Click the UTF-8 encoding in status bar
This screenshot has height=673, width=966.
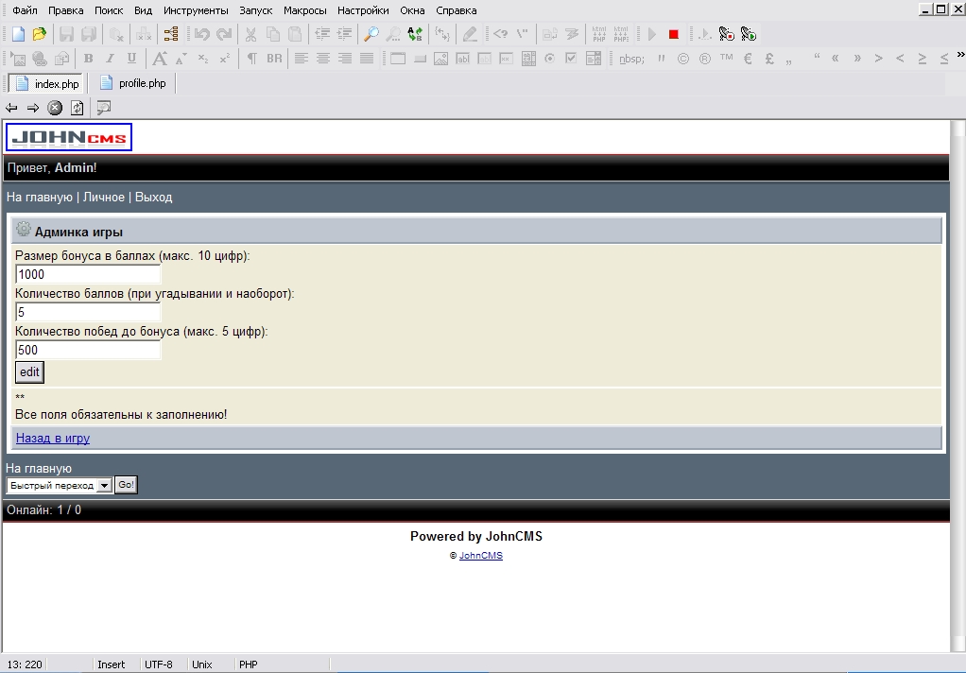tap(159, 664)
